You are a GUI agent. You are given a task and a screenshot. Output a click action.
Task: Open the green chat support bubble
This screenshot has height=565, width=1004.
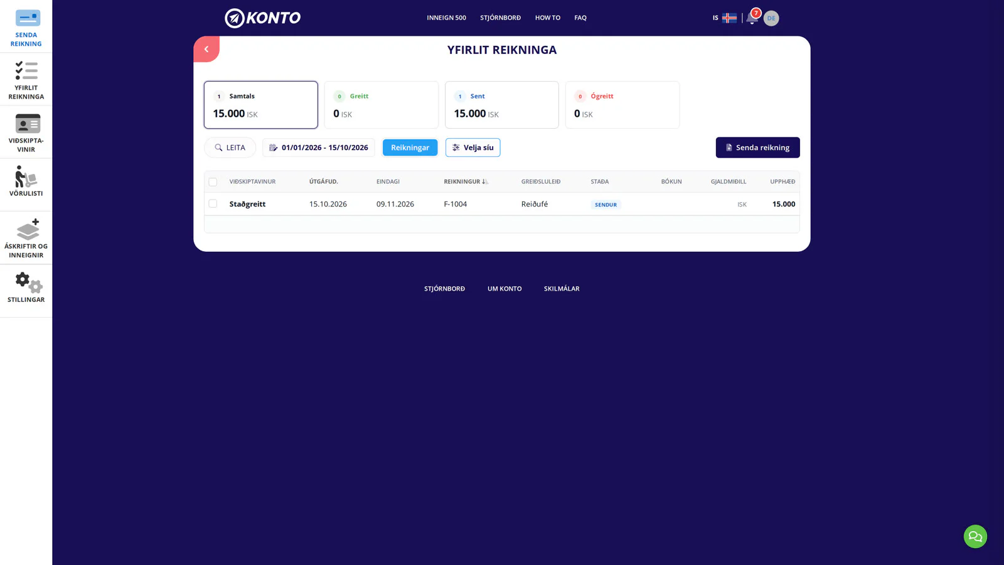(975, 537)
